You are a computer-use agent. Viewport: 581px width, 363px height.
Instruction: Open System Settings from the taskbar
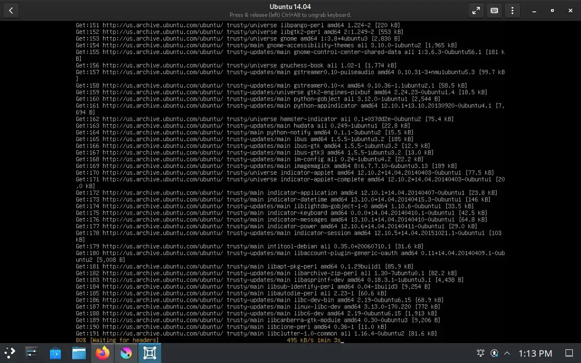[32, 353]
